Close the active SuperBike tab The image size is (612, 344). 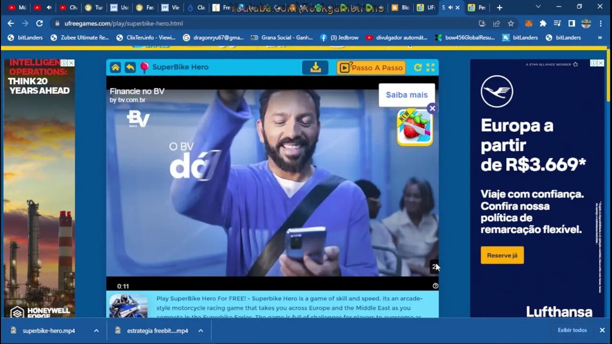pyautogui.click(x=458, y=7)
